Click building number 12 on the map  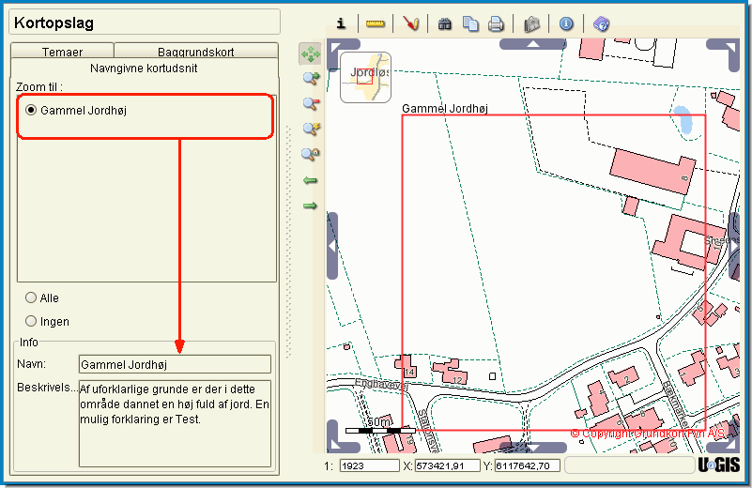(x=457, y=380)
